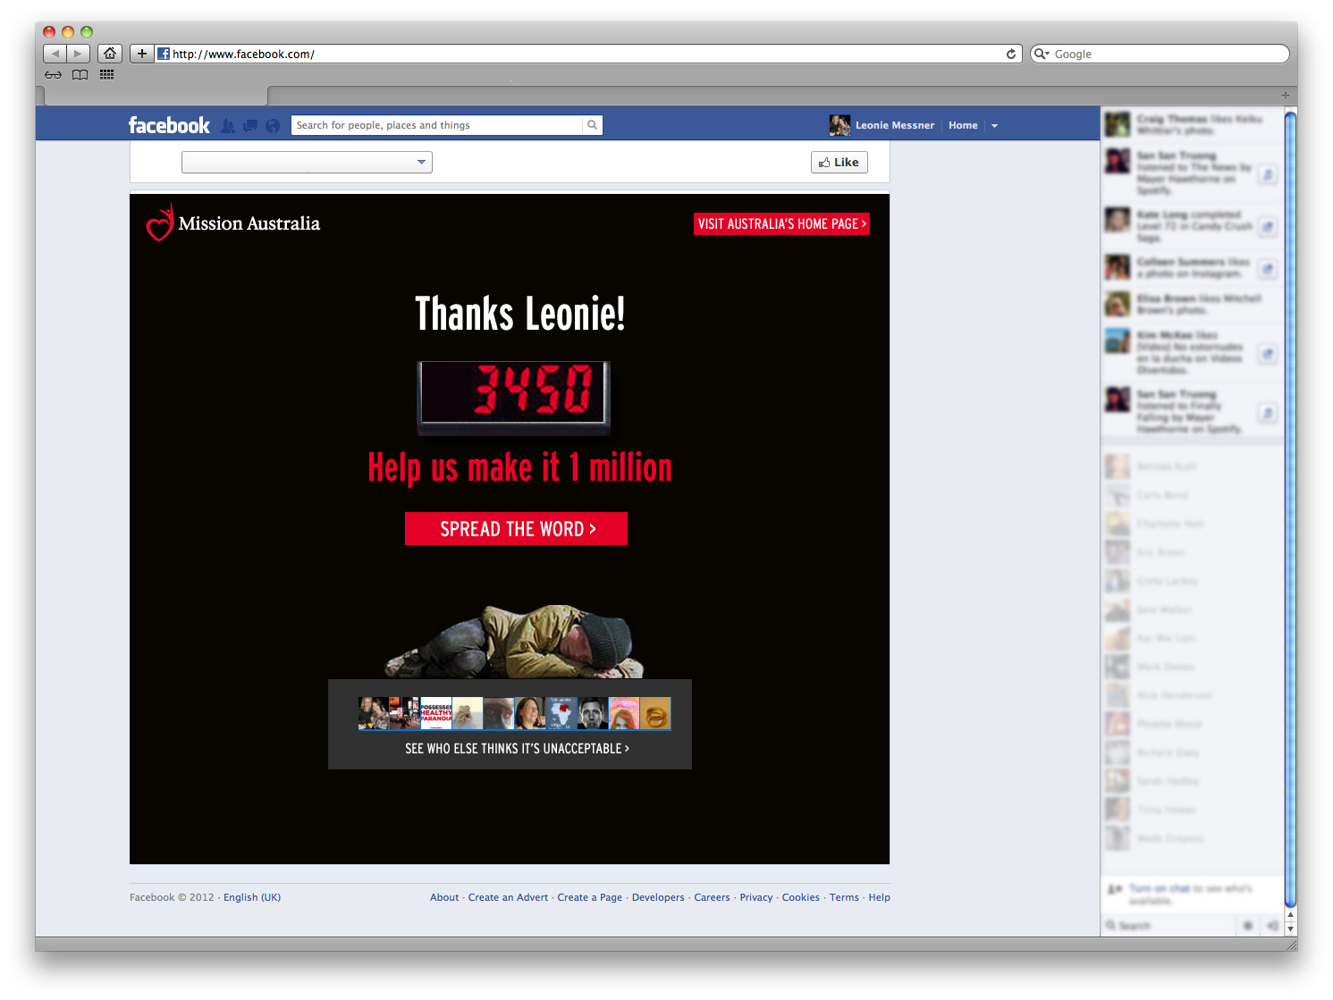Focus the chat sidebar Search field
This screenshot has height=1000, width=1333.
pos(1169,926)
